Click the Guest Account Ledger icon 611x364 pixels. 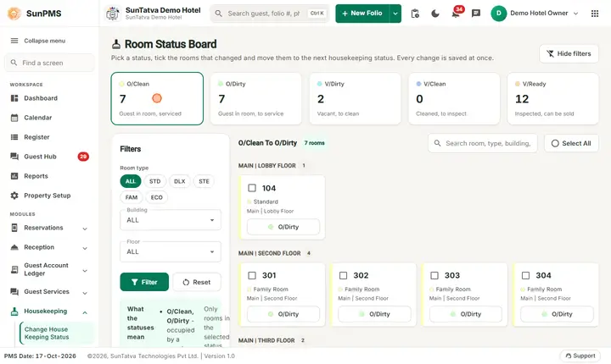[x=14, y=269]
